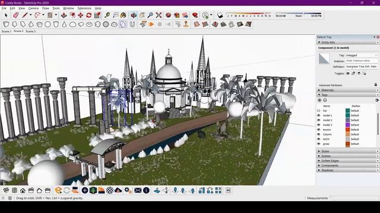Hide the model 3 tag

(x=319, y=125)
